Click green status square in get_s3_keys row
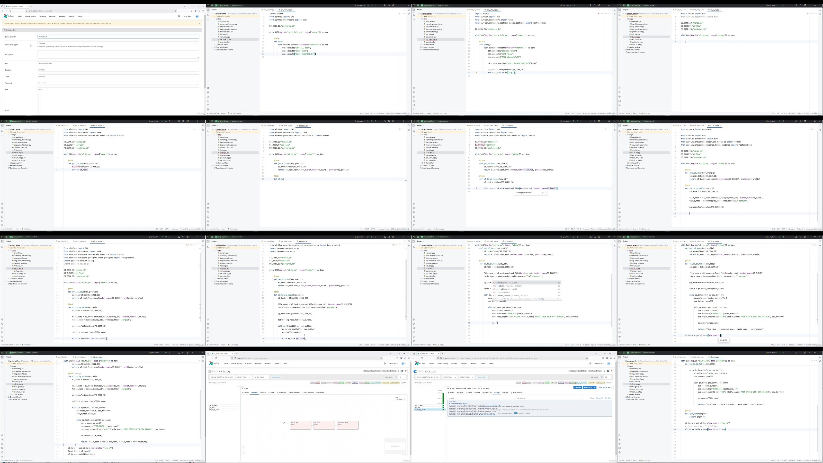 pos(443,405)
